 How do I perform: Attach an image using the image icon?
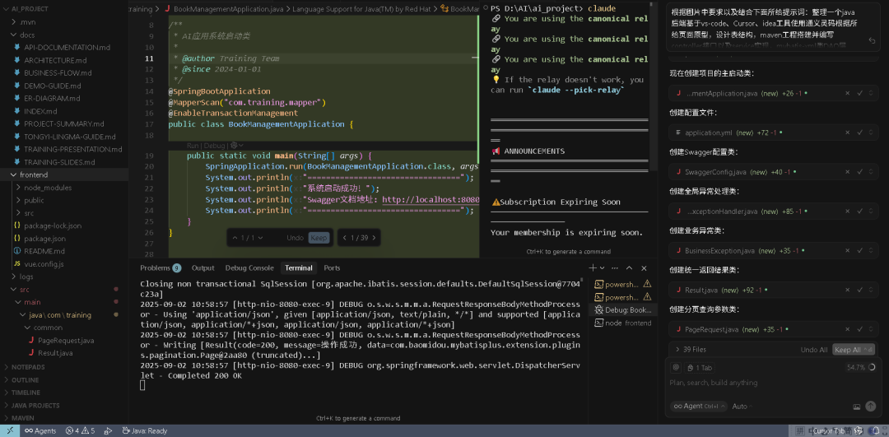click(857, 407)
